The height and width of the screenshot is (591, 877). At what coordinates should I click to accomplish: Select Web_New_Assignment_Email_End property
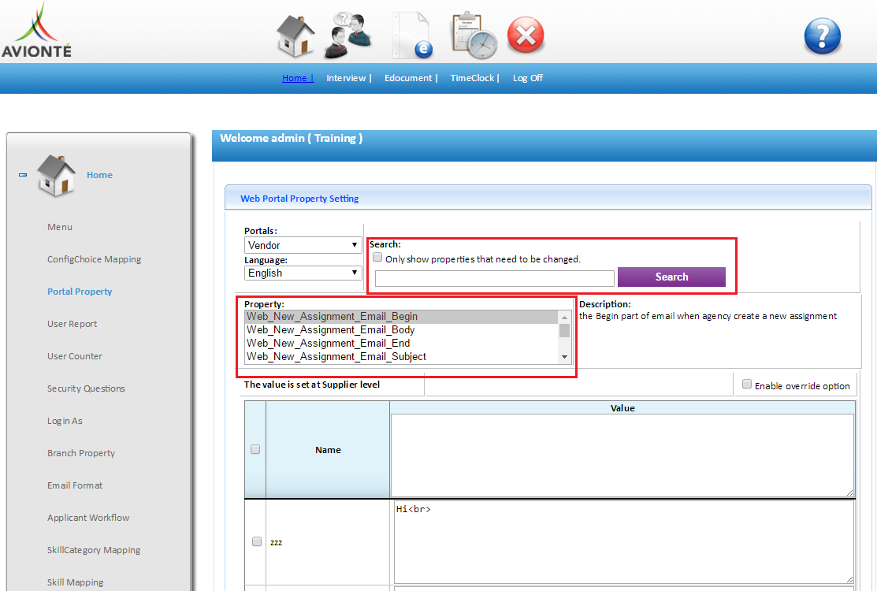(x=402, y=344)
